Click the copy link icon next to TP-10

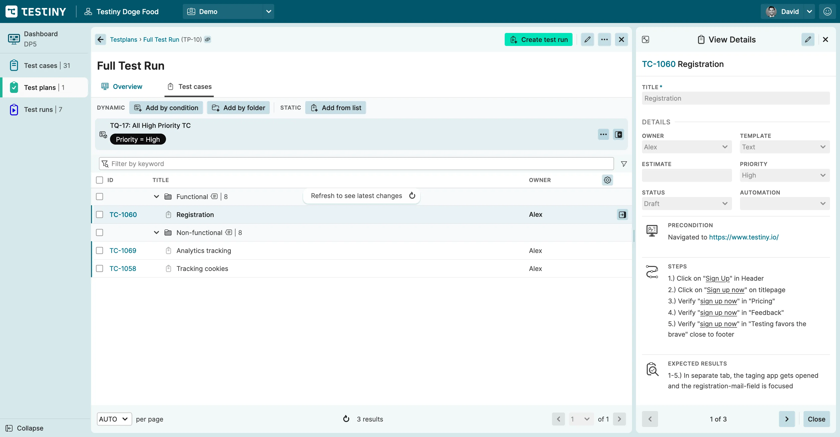tap(207, 39)
